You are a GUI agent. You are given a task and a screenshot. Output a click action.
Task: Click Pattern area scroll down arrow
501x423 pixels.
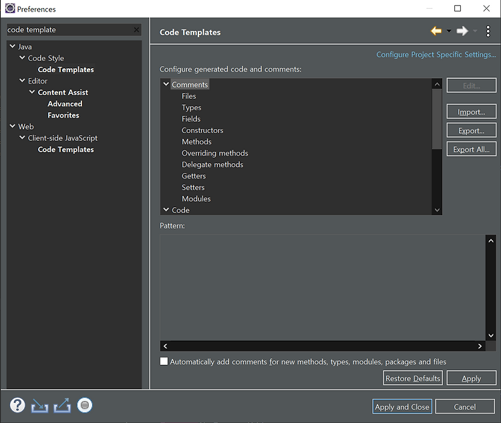pos(491,335)
